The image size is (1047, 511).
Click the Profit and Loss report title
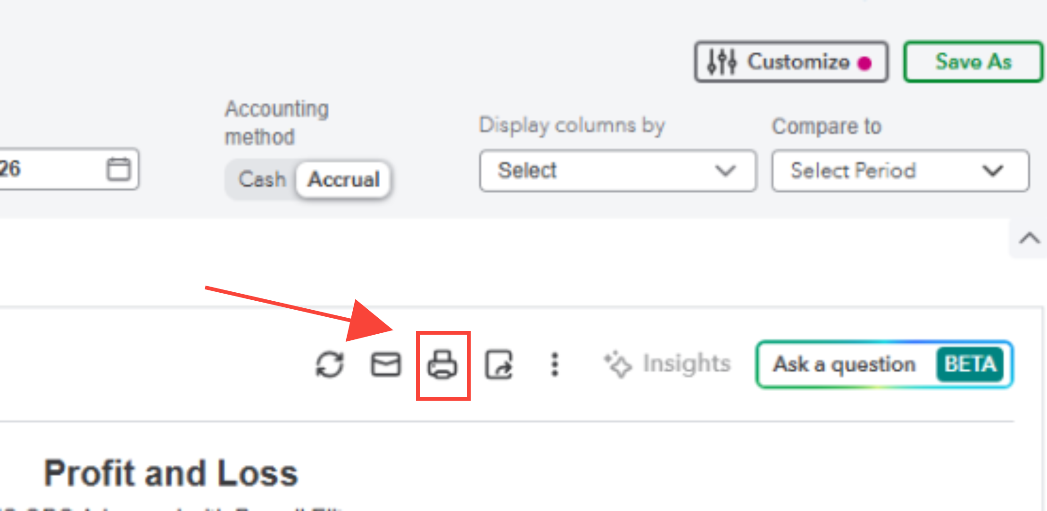pyautogui.click(x=171, y=473)
